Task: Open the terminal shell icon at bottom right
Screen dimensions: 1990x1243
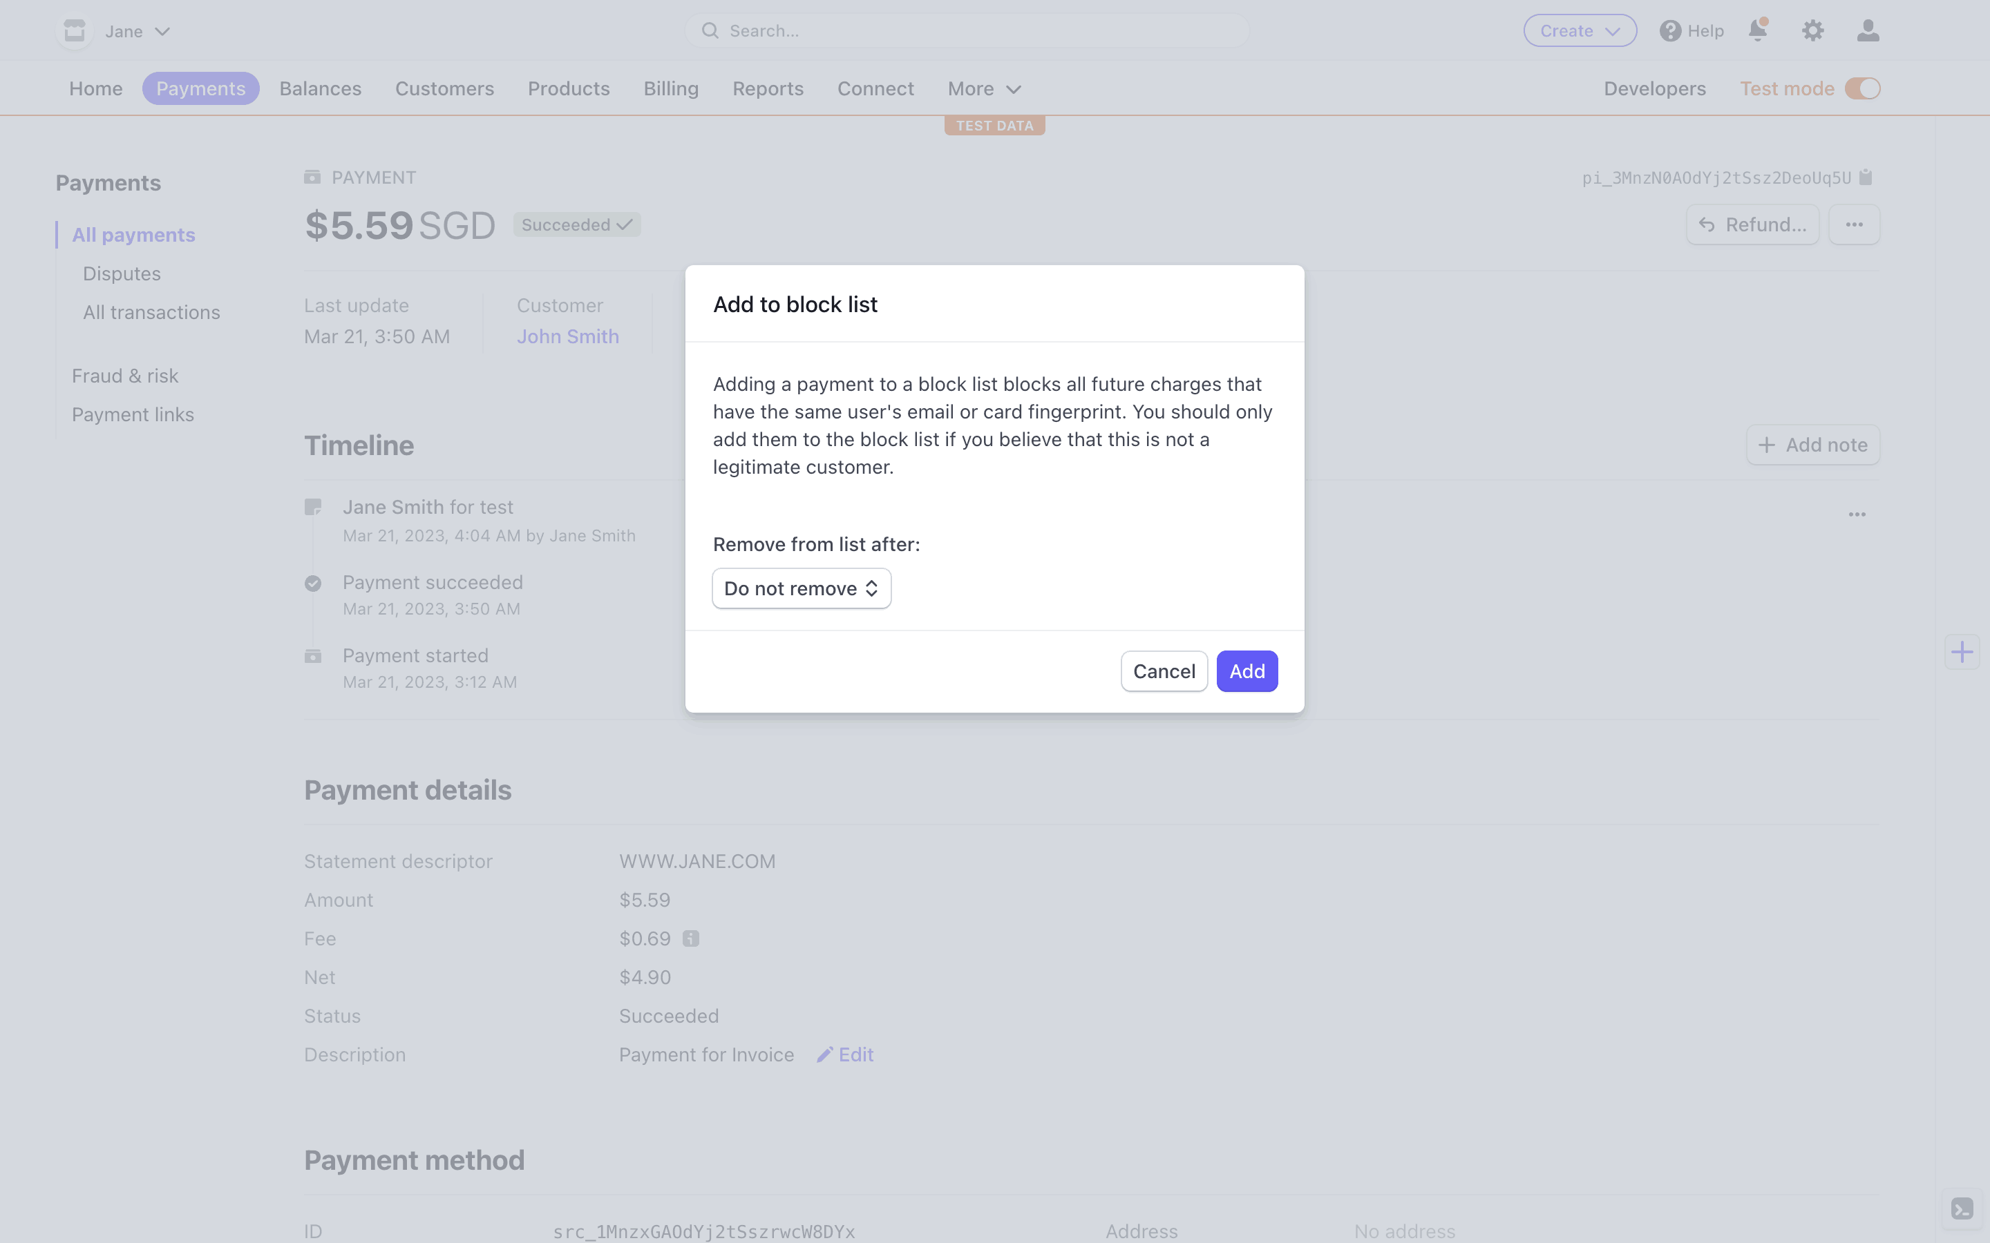Action: (1962, 1208)
